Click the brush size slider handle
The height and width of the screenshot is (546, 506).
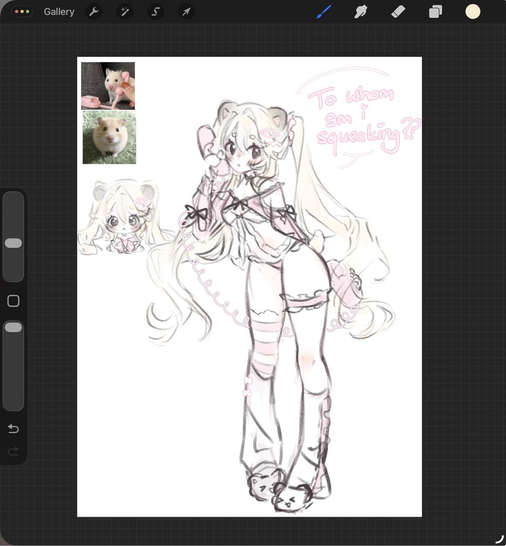pyautogui.click(x=13, y=243)
